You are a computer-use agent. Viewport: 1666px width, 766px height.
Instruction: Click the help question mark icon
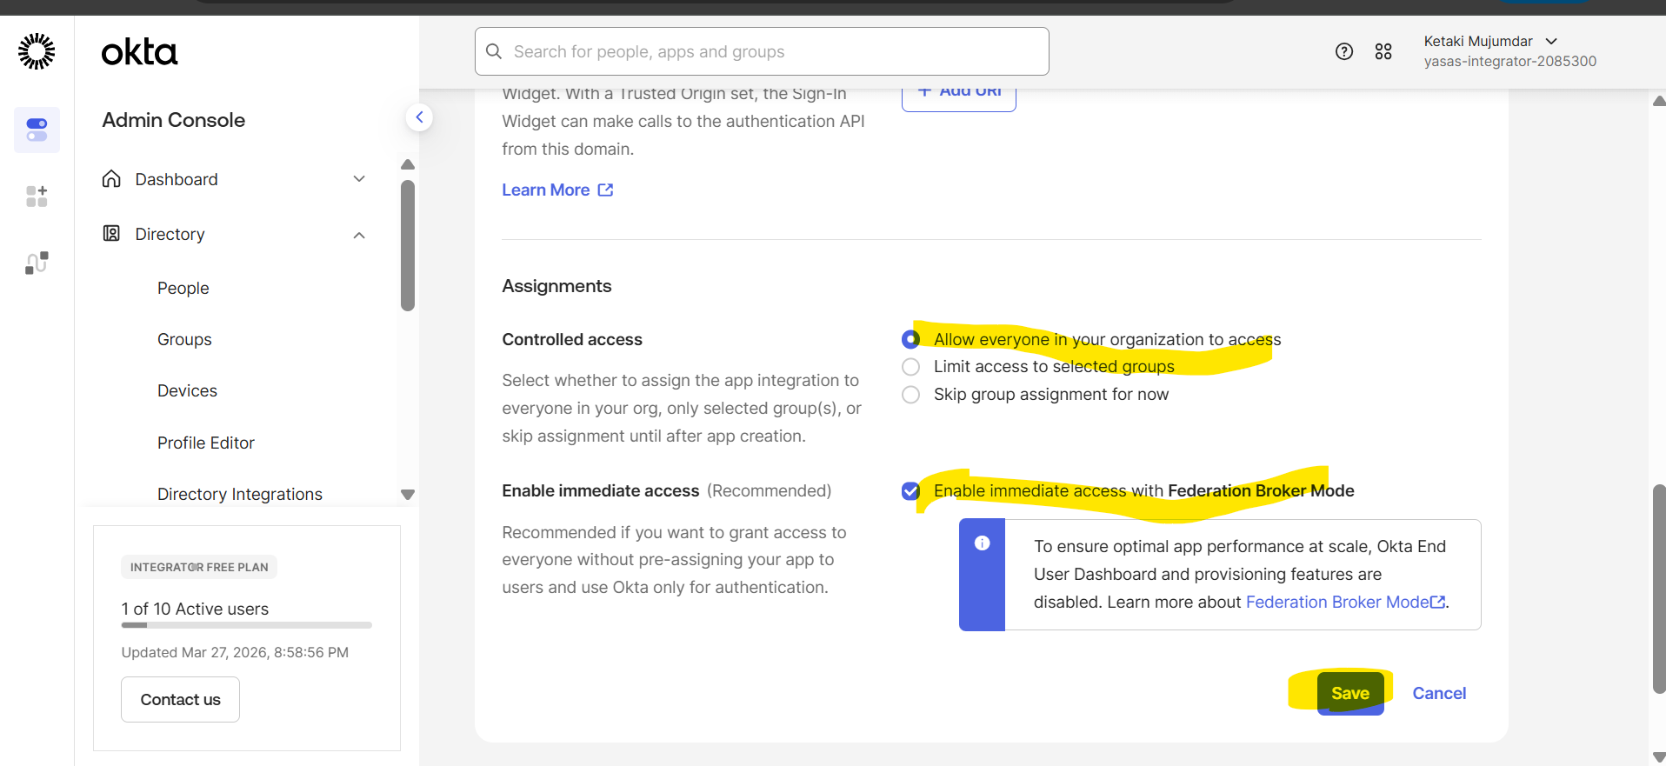point(1343,51)
